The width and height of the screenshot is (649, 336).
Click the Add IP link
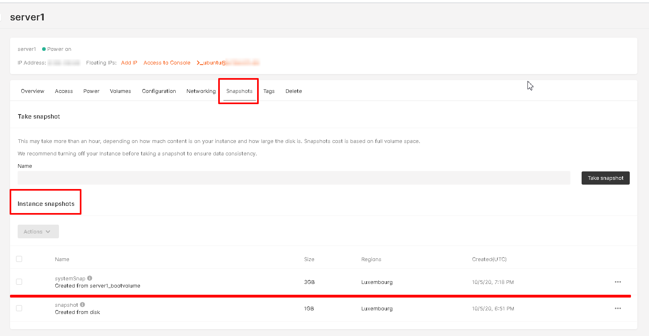coord(129,63)
